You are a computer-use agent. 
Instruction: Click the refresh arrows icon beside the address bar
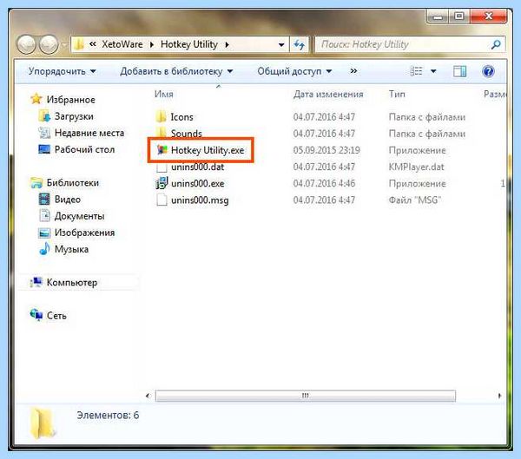coord(299,44)
